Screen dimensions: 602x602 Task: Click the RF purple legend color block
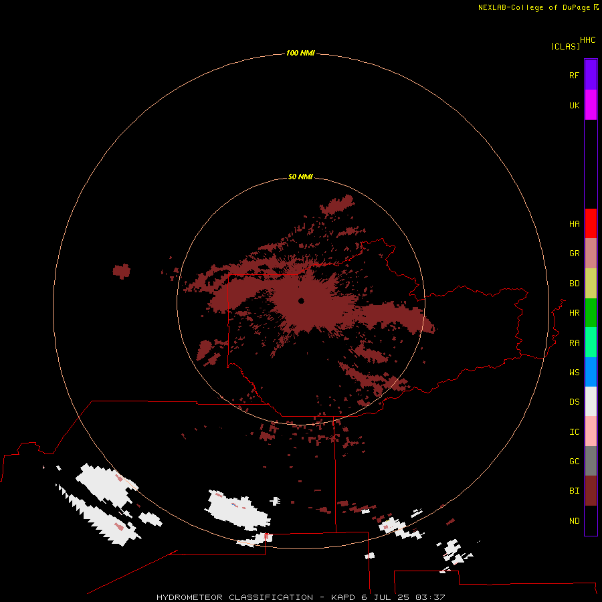591,75
